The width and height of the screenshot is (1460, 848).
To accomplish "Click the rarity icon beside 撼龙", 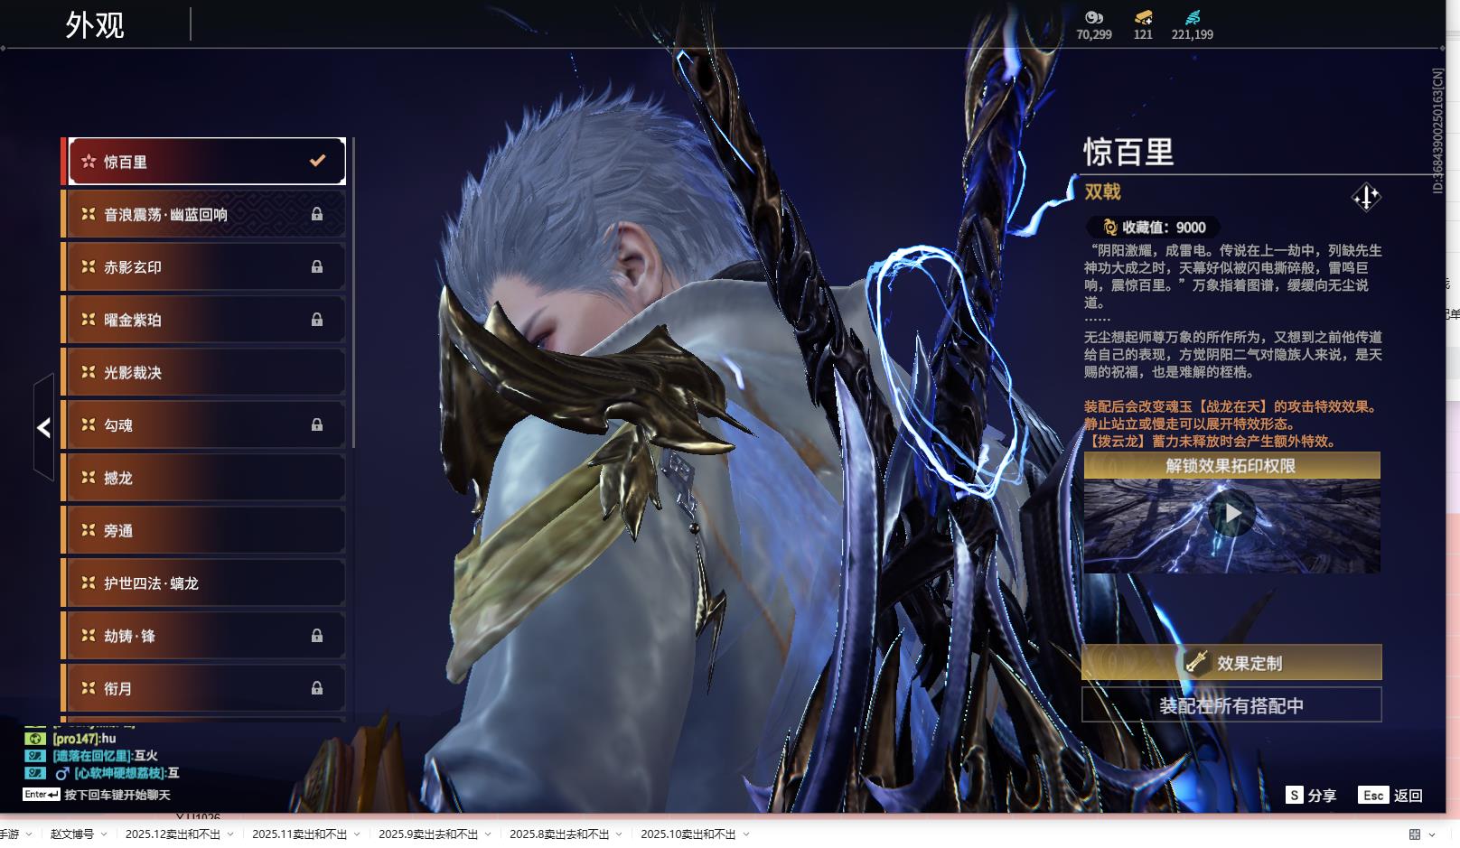I will click(x=89, y=478).
